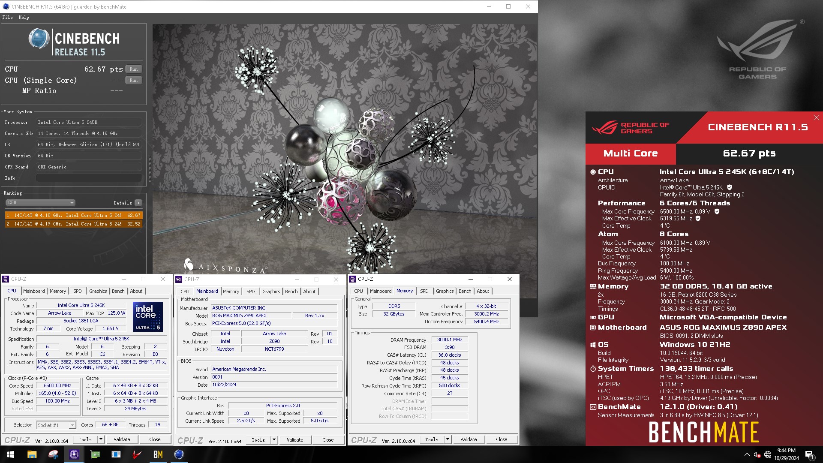This screenshot has height=463, width=823.
Task: Open the blue window taskbar app icon
Action: pyautogui.click(x=116, y=454)
